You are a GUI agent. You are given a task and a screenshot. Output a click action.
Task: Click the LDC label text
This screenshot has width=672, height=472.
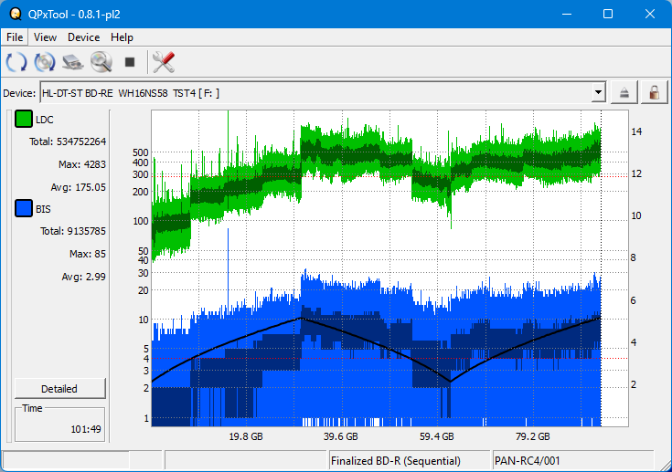45,120
